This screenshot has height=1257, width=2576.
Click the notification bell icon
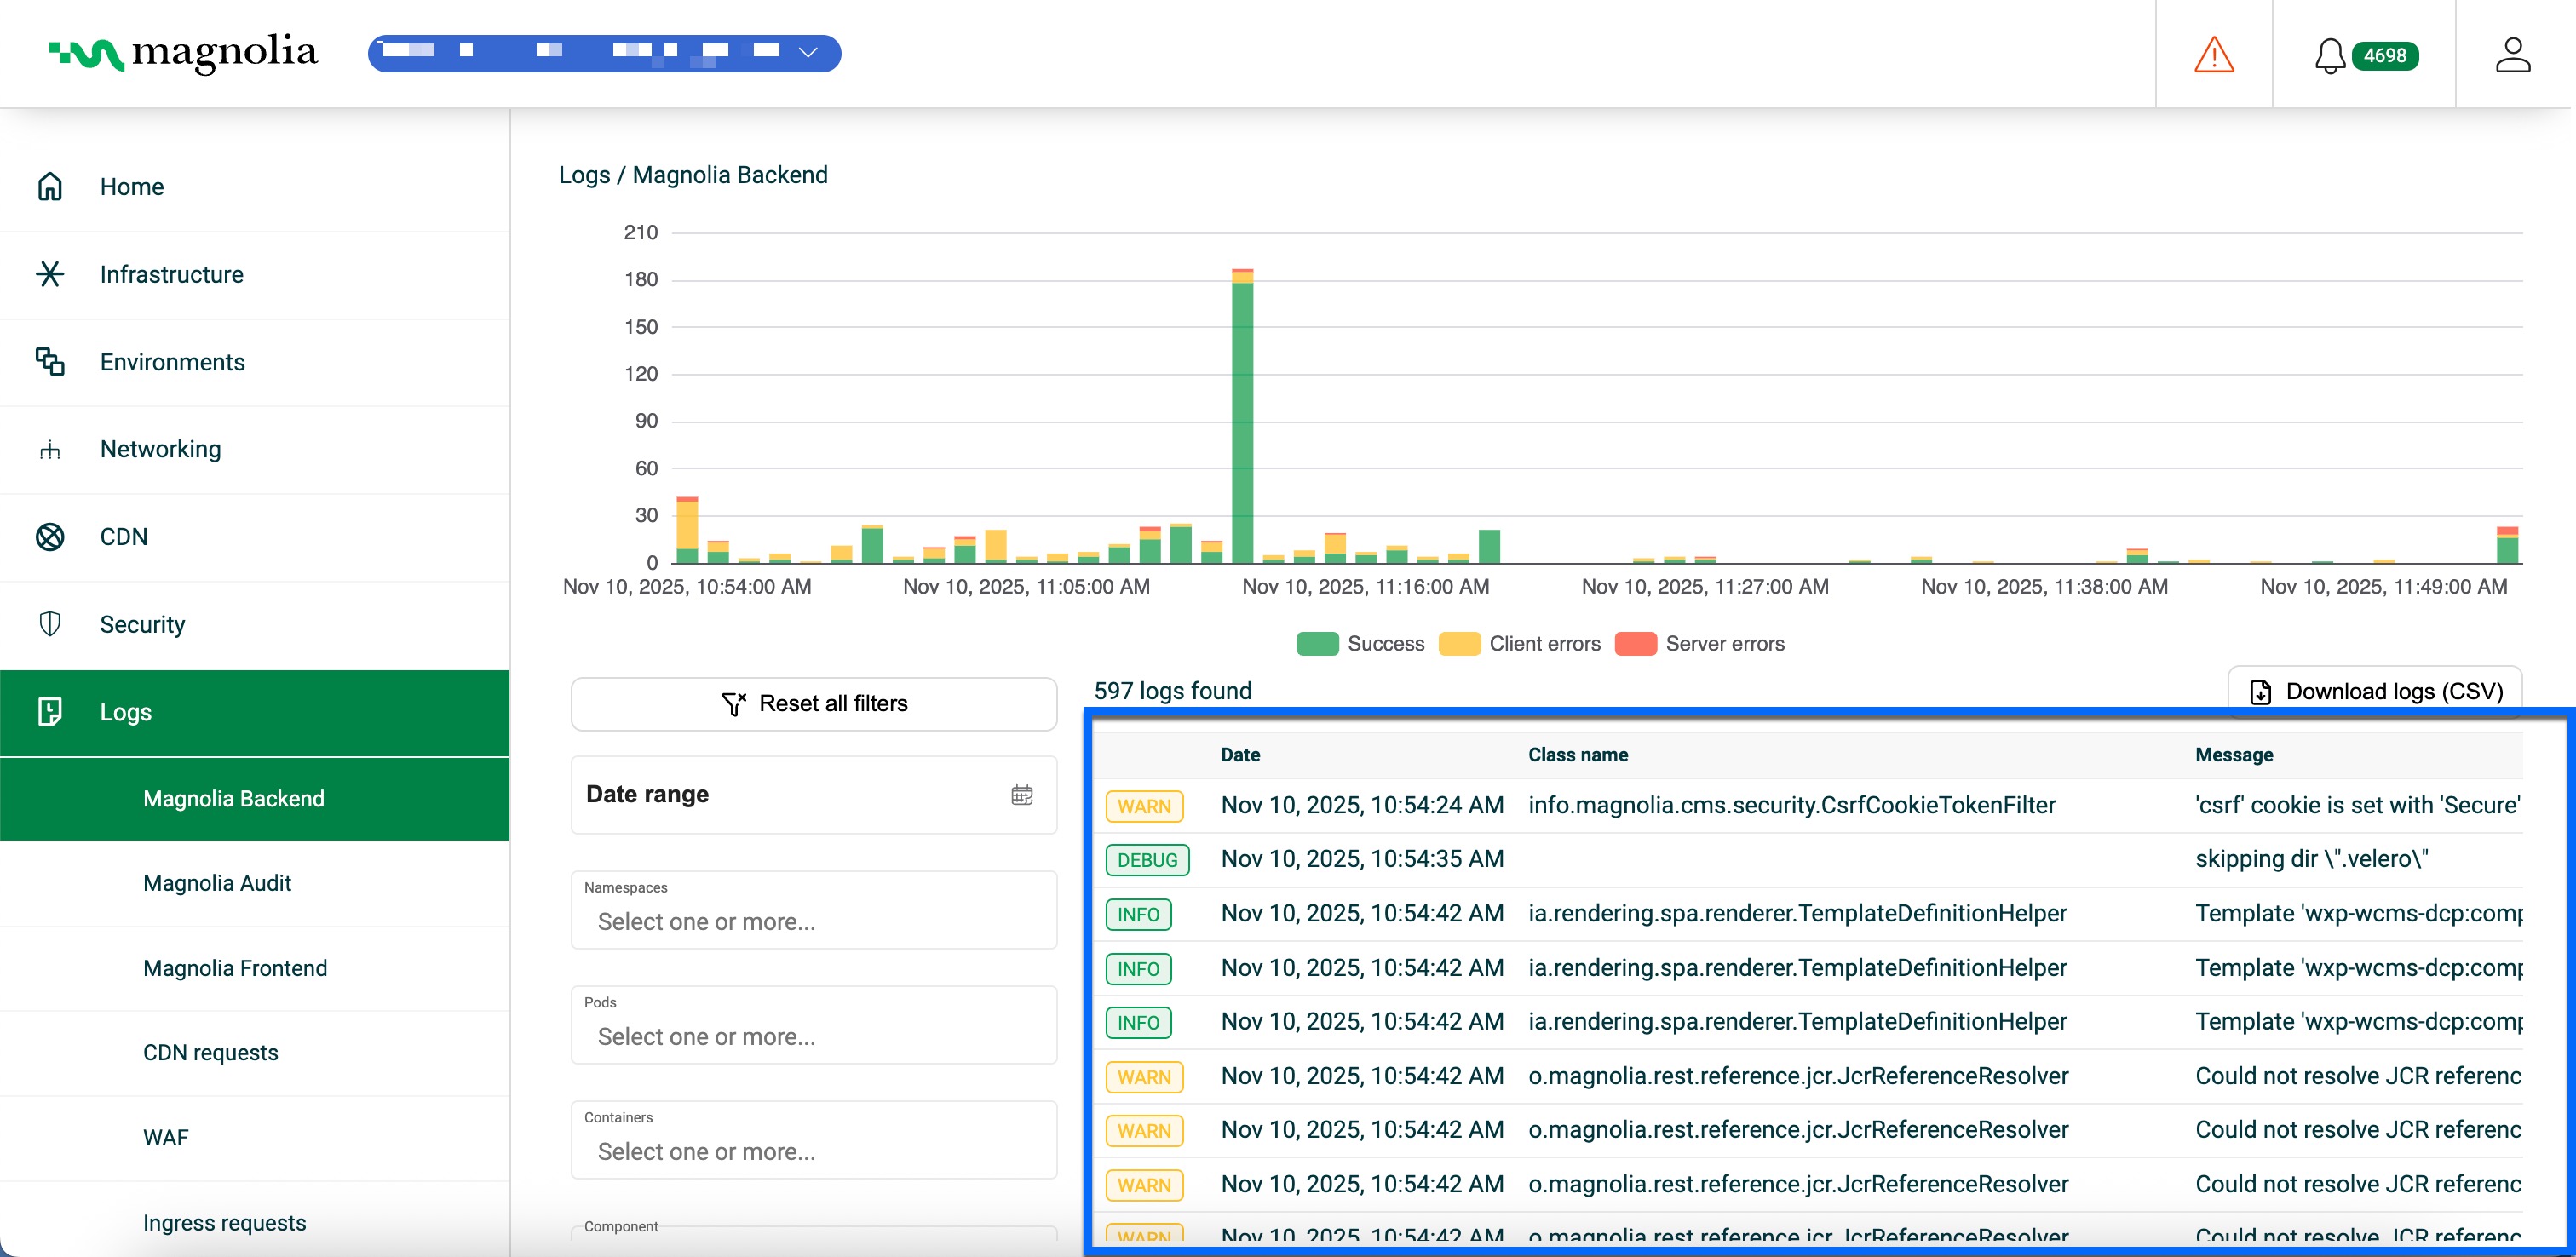(x=2330, y=56)
